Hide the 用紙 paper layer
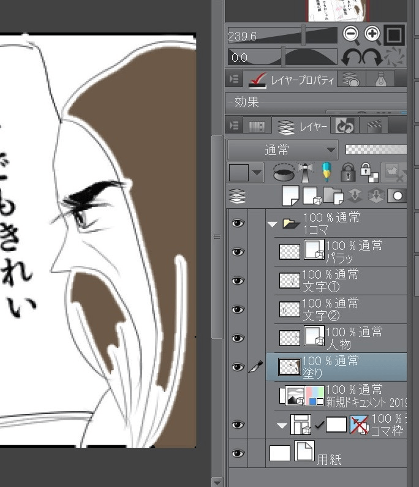419x487 pixels. pos(238,453)
